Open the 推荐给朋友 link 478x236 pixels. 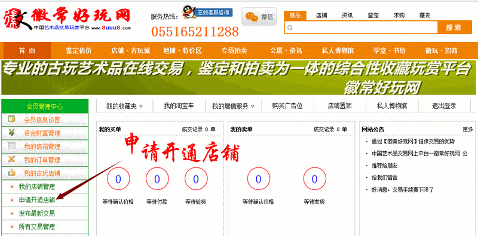pos(384,165)
